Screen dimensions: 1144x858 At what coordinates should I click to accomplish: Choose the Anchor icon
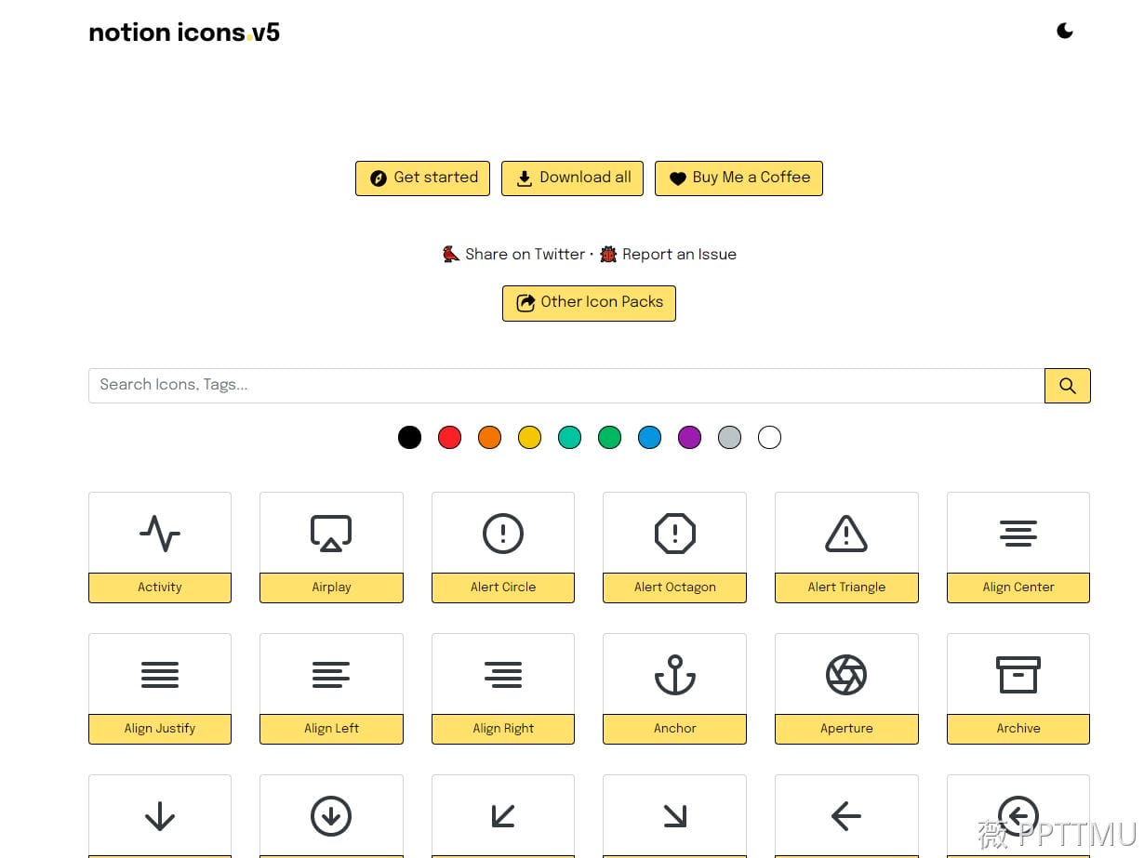tap(675, 675)
